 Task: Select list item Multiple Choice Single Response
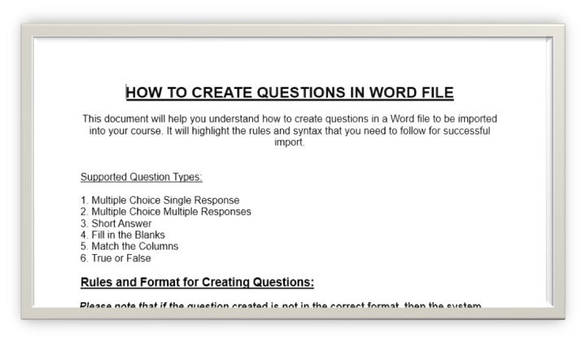pyautogui.click(x=160, y=200)
